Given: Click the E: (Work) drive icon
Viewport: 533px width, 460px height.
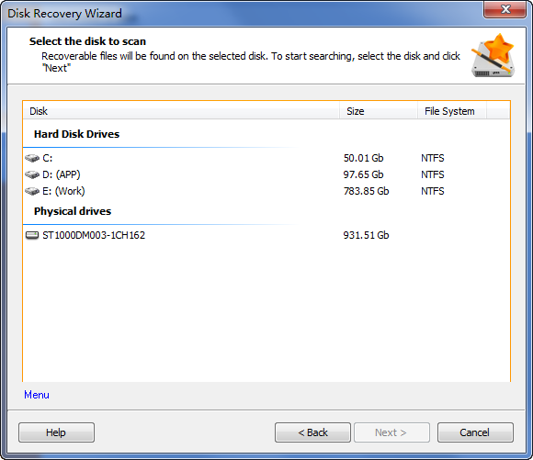Looking at the screenshot, I should [32, 191].
